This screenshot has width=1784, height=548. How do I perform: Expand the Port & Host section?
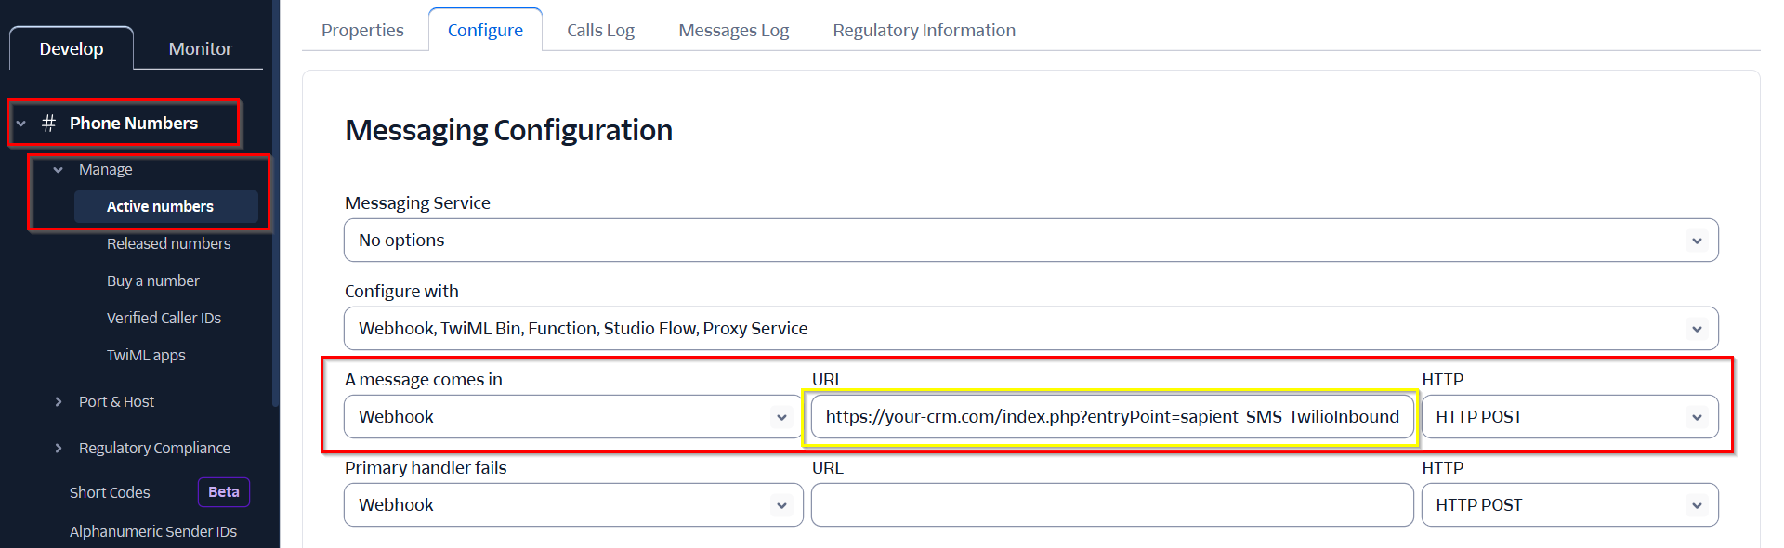[x=59, y=401]
